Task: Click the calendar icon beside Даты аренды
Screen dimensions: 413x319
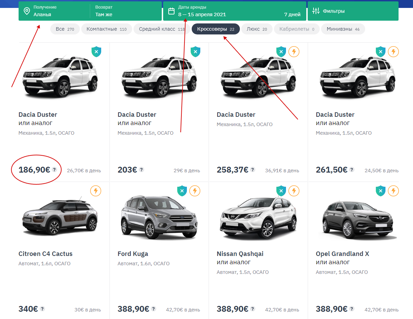Action: [x=171, y=11]
